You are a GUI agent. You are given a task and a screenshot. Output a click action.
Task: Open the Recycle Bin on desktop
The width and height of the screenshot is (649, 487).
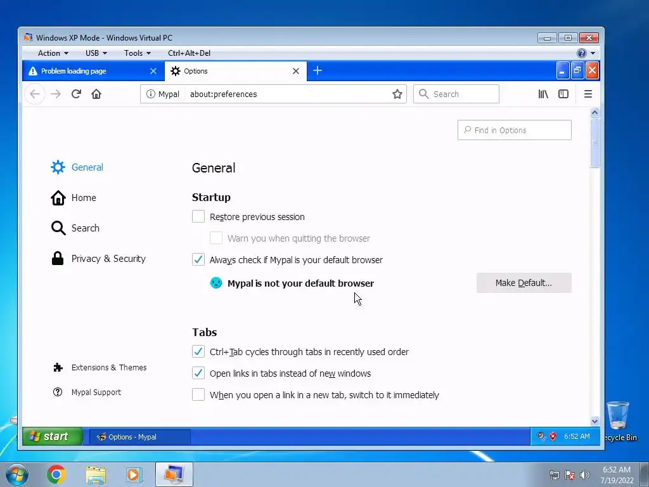(x=619, y=422)
